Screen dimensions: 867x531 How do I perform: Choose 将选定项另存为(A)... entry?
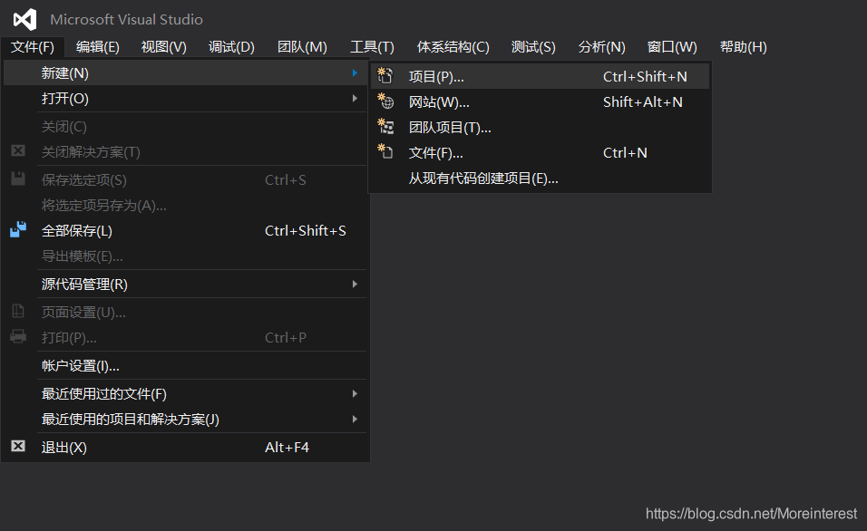tap(185, 205)
